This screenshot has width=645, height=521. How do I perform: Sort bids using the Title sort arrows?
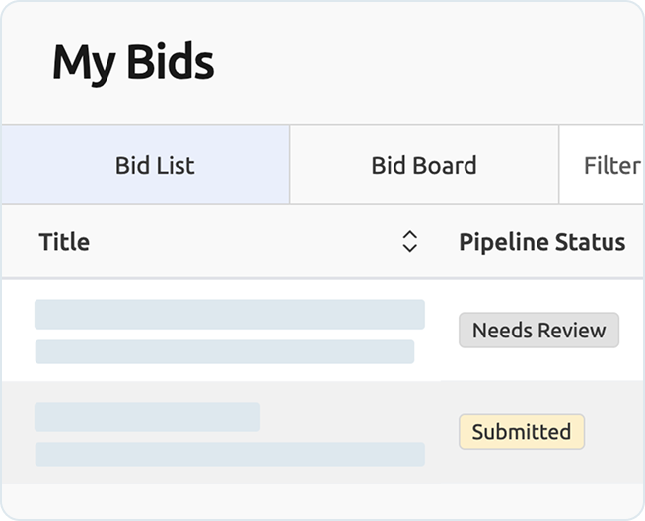pos(410,242)
